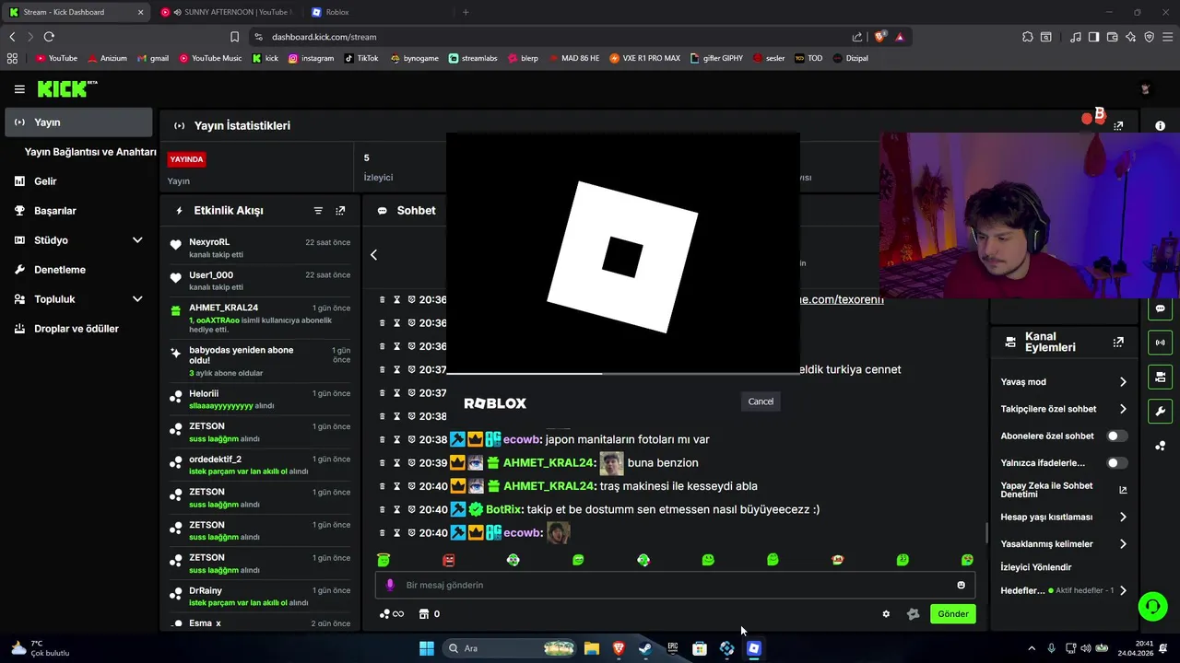Click the Roblox launch progress bar
The width and height of the screenshot is (1180, 663).
point(622,373)
